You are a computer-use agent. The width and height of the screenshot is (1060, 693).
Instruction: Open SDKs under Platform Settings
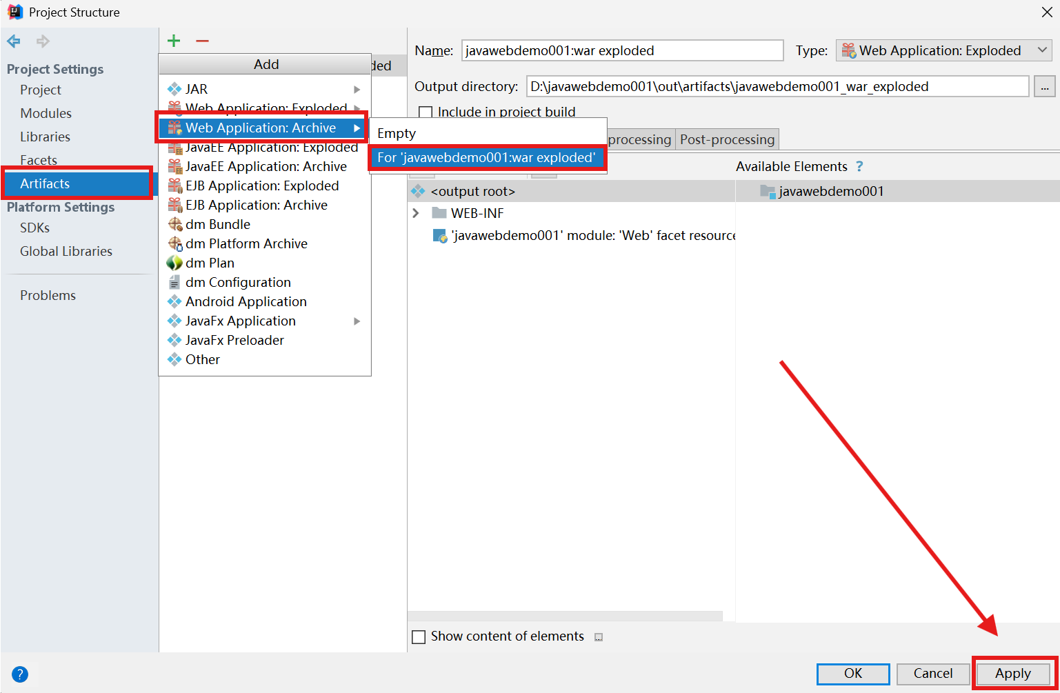pos(34,228)
